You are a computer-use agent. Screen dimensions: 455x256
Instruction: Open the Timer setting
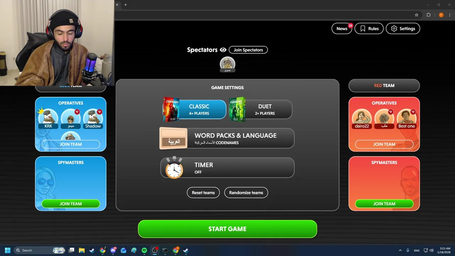[x=227, y=167]
